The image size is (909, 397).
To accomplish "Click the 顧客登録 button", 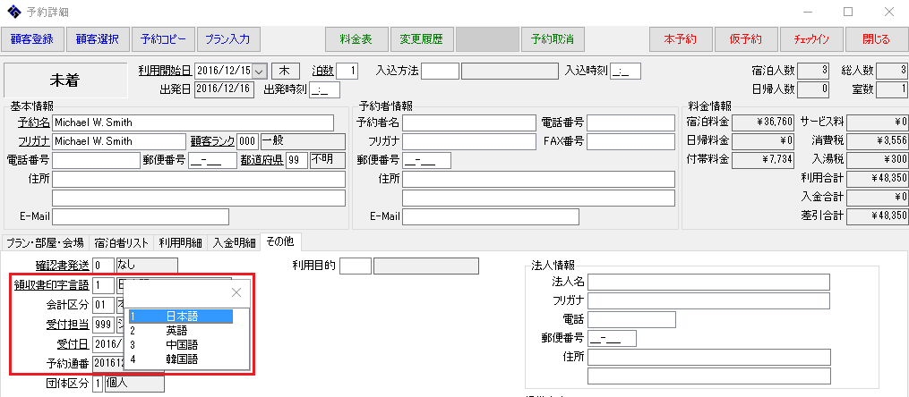I will [x=33, y=39].
